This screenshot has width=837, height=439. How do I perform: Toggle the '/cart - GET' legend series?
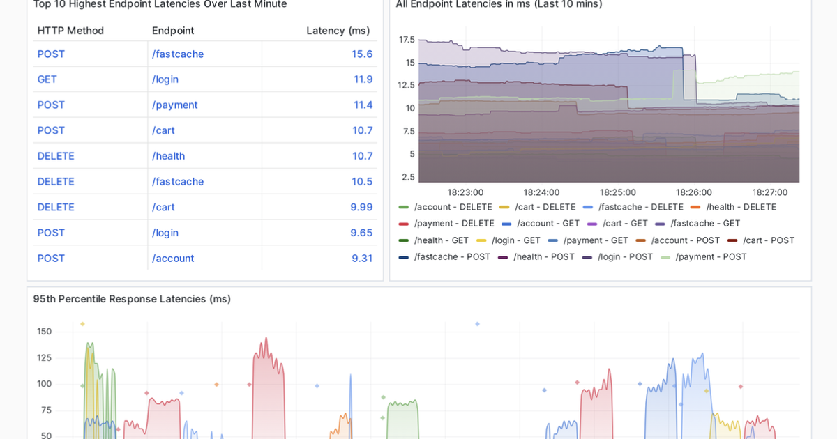pyautogui.click(x=626, y=224)
